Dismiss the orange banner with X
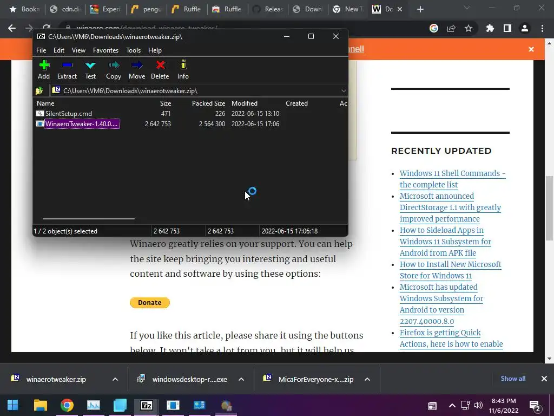The height and width of the screenshot is (416, 554). (x=531, y=49)
